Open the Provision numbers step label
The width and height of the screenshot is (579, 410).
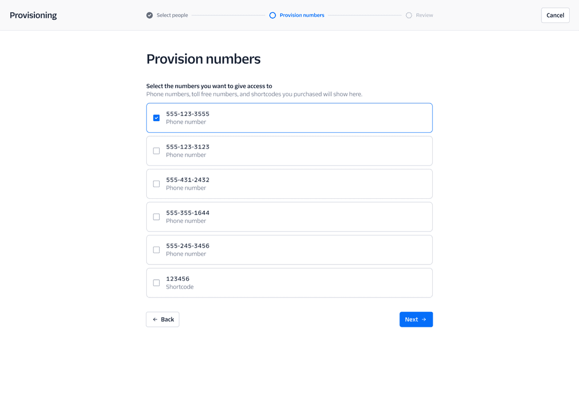tap(302, 16)
